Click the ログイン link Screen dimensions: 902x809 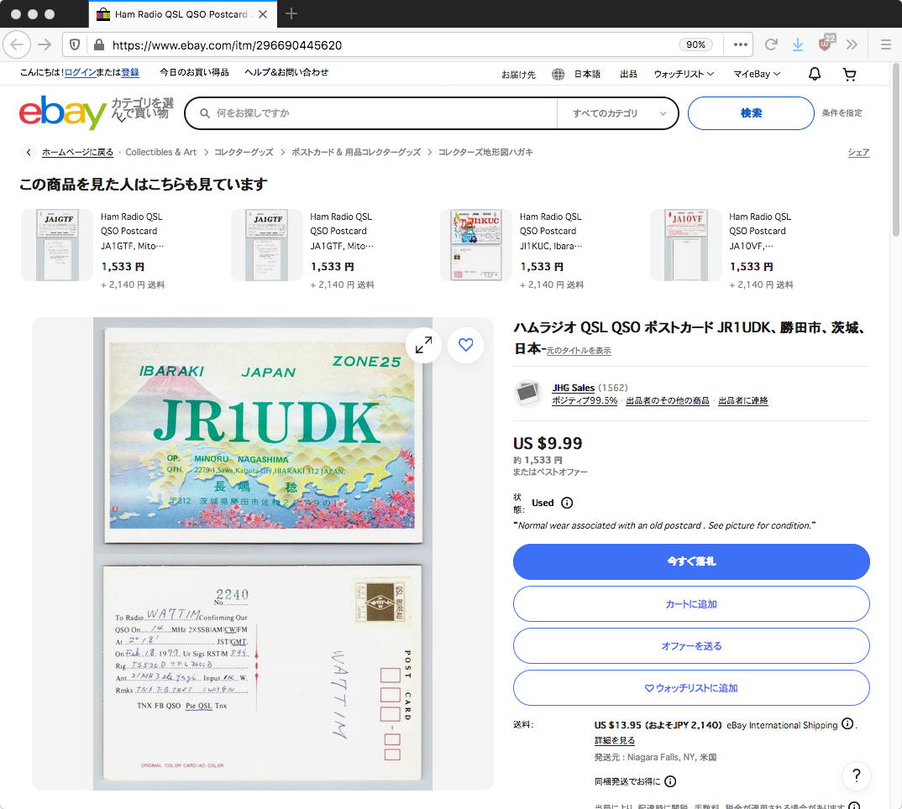point(80,72)
